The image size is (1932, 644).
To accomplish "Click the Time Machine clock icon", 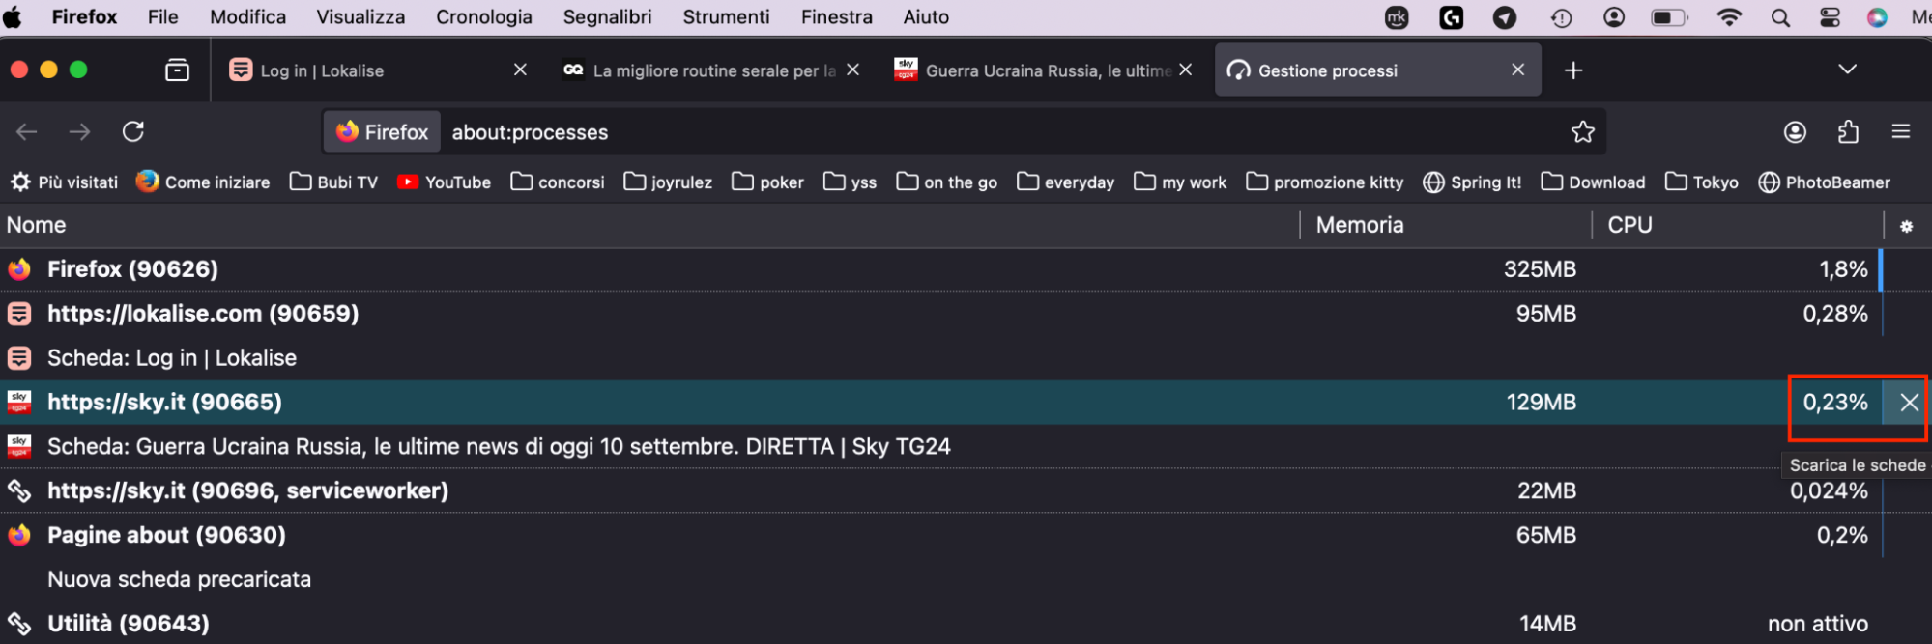I will click(1561, 17).
